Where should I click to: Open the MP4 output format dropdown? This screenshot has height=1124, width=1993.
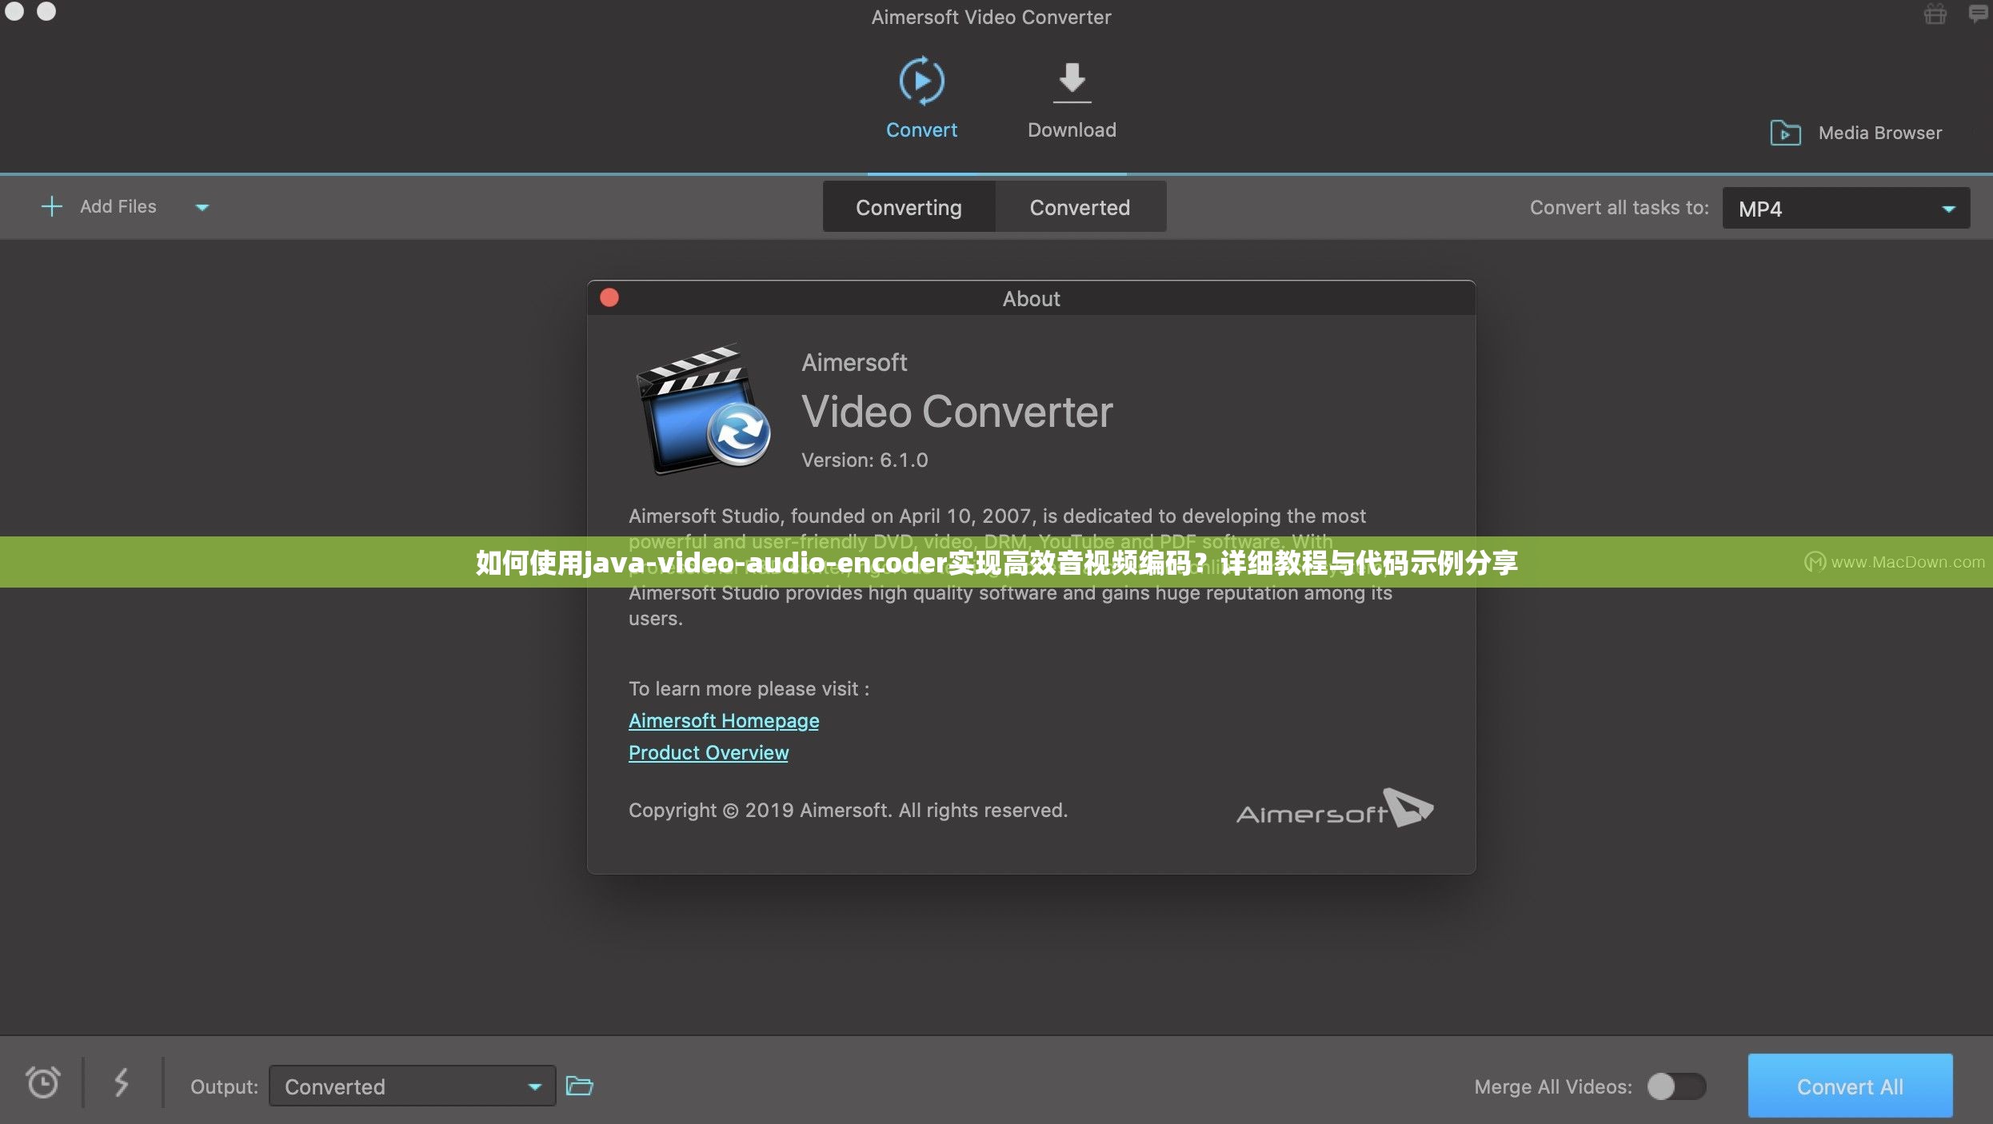(1845, 208)
